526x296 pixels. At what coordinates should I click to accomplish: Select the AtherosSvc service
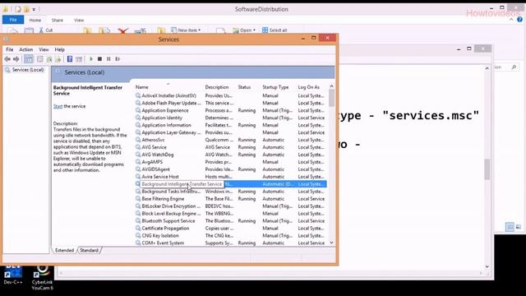pos(153,140)
